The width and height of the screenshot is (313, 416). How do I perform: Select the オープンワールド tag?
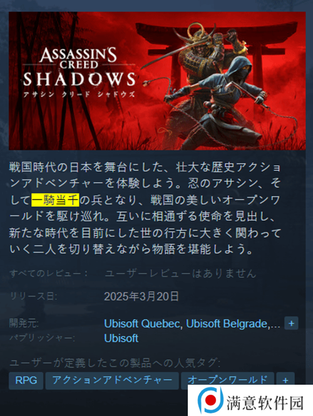(x=227, y=380)
